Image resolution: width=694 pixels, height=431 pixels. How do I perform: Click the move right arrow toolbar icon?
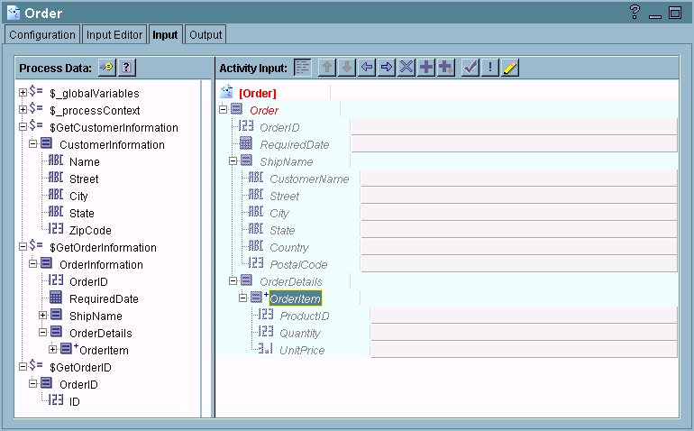[x=387, y=68]
